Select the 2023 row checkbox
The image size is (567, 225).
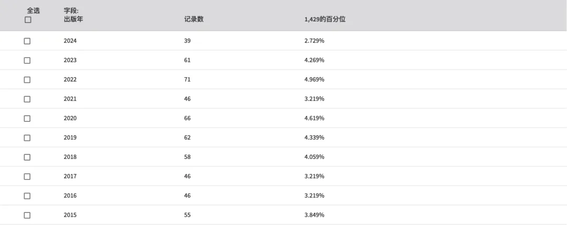coord(27,61)
